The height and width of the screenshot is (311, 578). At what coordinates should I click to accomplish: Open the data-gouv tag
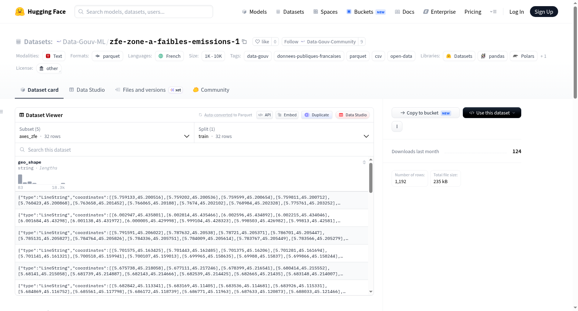[258, 56]
